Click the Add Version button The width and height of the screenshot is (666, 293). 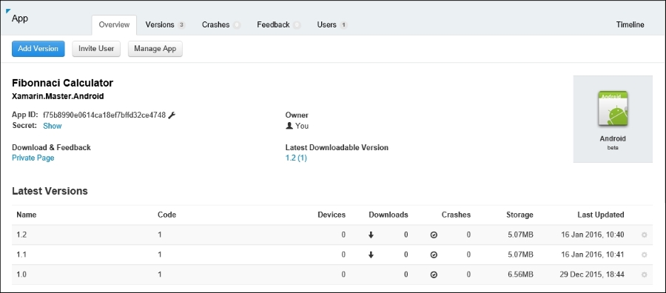[x=38, y=49]
